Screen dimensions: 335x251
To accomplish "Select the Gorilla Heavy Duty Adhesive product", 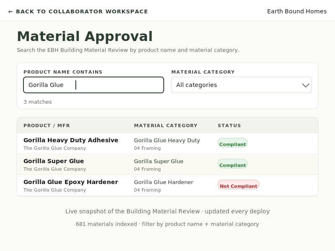I will click(x=71, y=140).
